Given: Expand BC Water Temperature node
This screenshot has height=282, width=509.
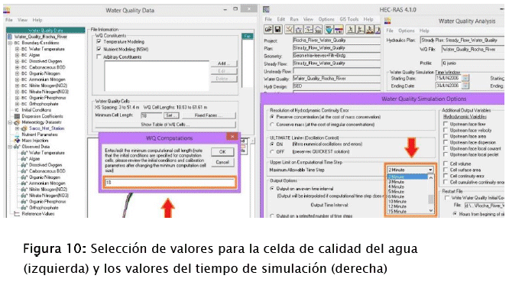Looking at the screenshot, I should (17, 49).
